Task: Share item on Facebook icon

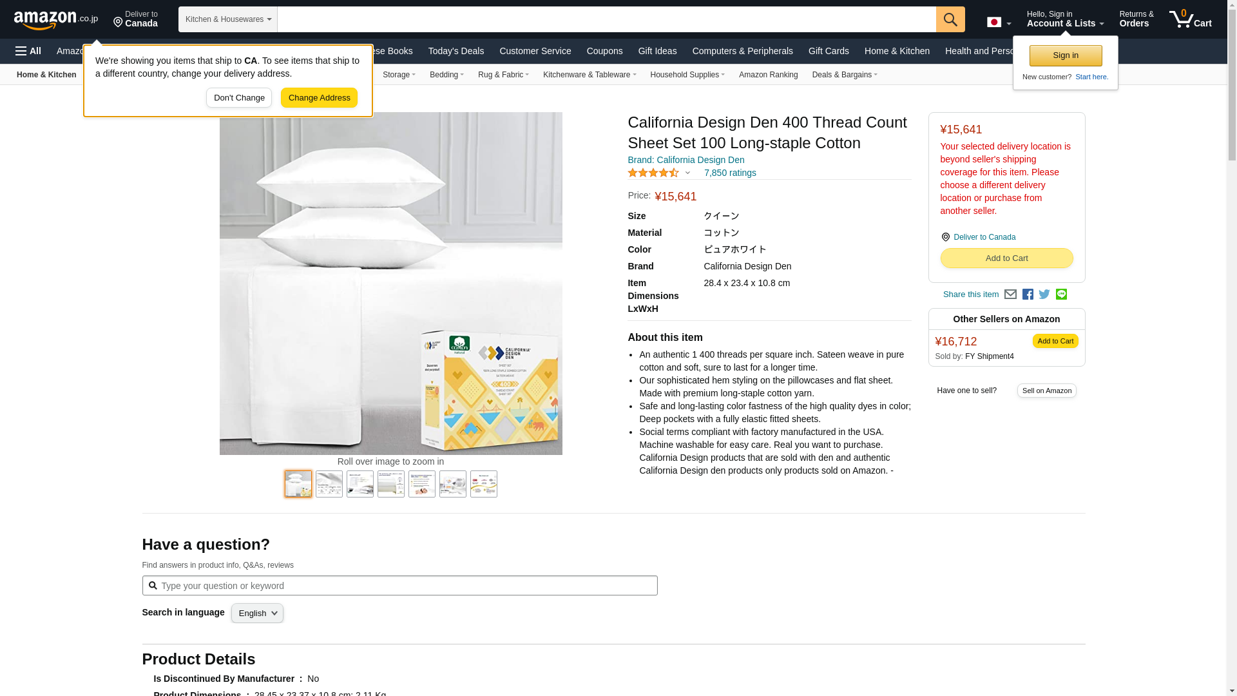Action: tap(1028, 295)
